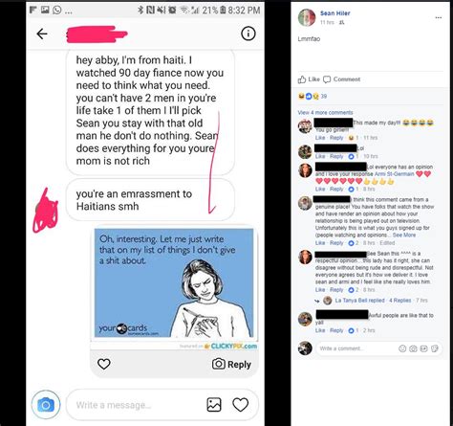Screen dimensions: 453x426
Task: Reply to the shared ecard post
Action: click(231, 364)
